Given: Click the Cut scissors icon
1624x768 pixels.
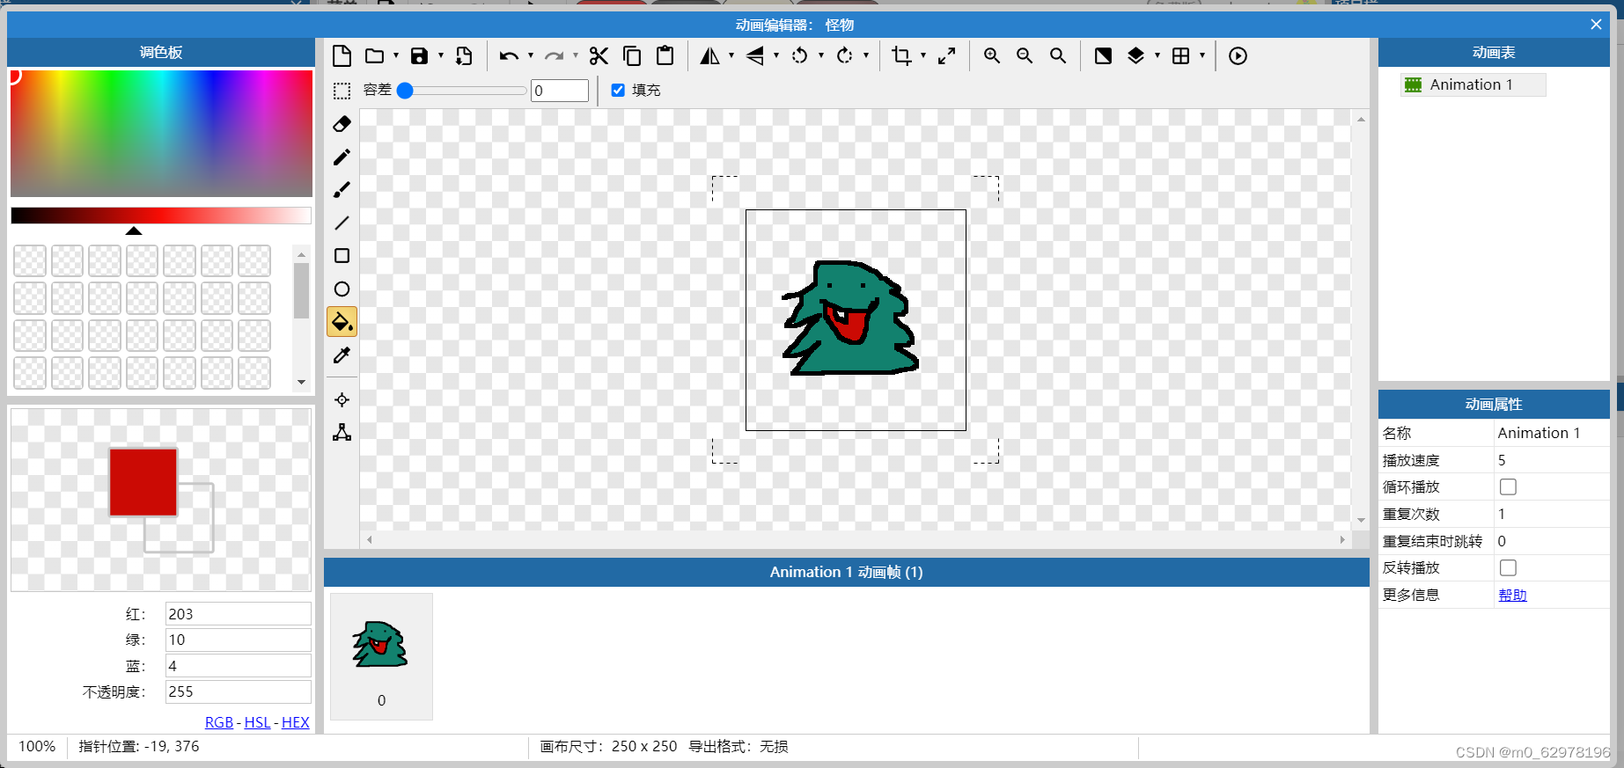Looking at the screenshot, I should tap(599, 56).
